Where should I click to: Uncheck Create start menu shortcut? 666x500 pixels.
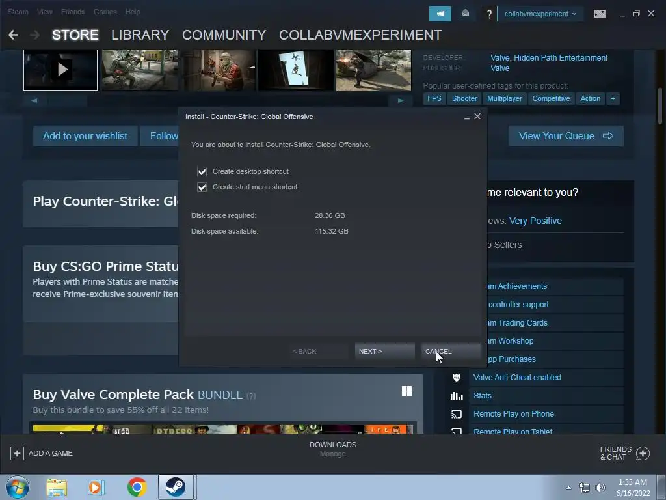tap(202, 187)
